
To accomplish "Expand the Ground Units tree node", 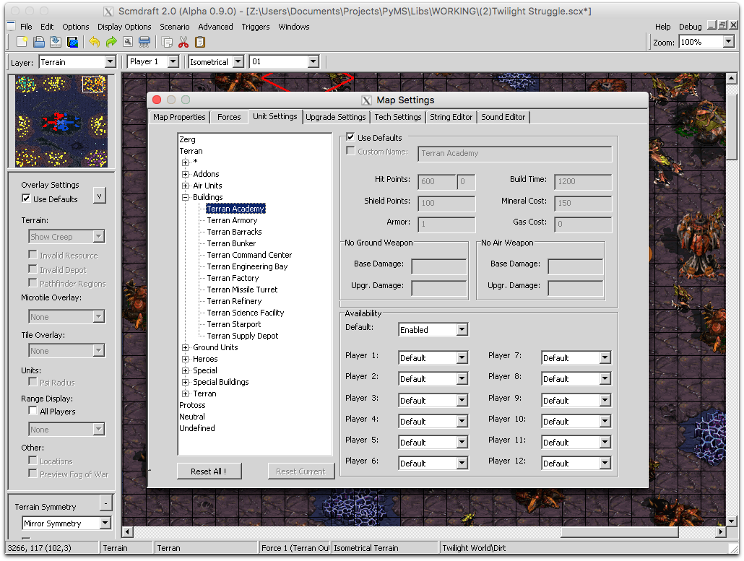I will pyautogui.click(x=186, y=347).
